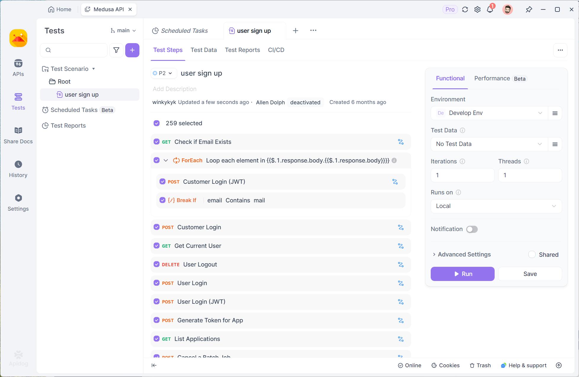Click the history clock icon in sidebar

pos(18,164)
